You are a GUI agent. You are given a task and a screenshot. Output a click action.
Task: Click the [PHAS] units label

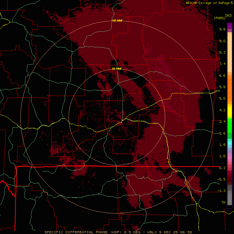click(x=220, y=18)
